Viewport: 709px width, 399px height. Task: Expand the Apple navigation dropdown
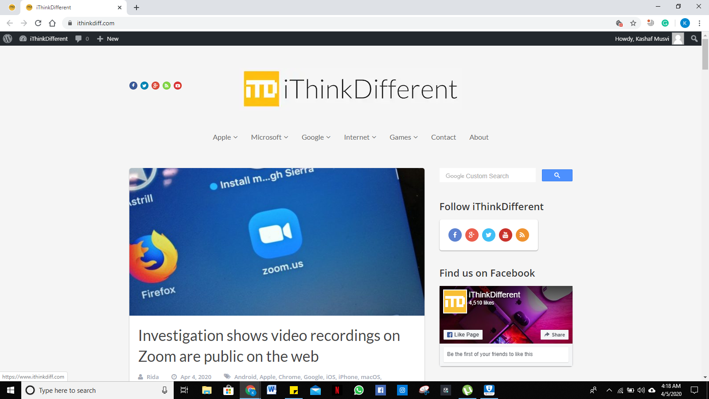click(225, 137)
